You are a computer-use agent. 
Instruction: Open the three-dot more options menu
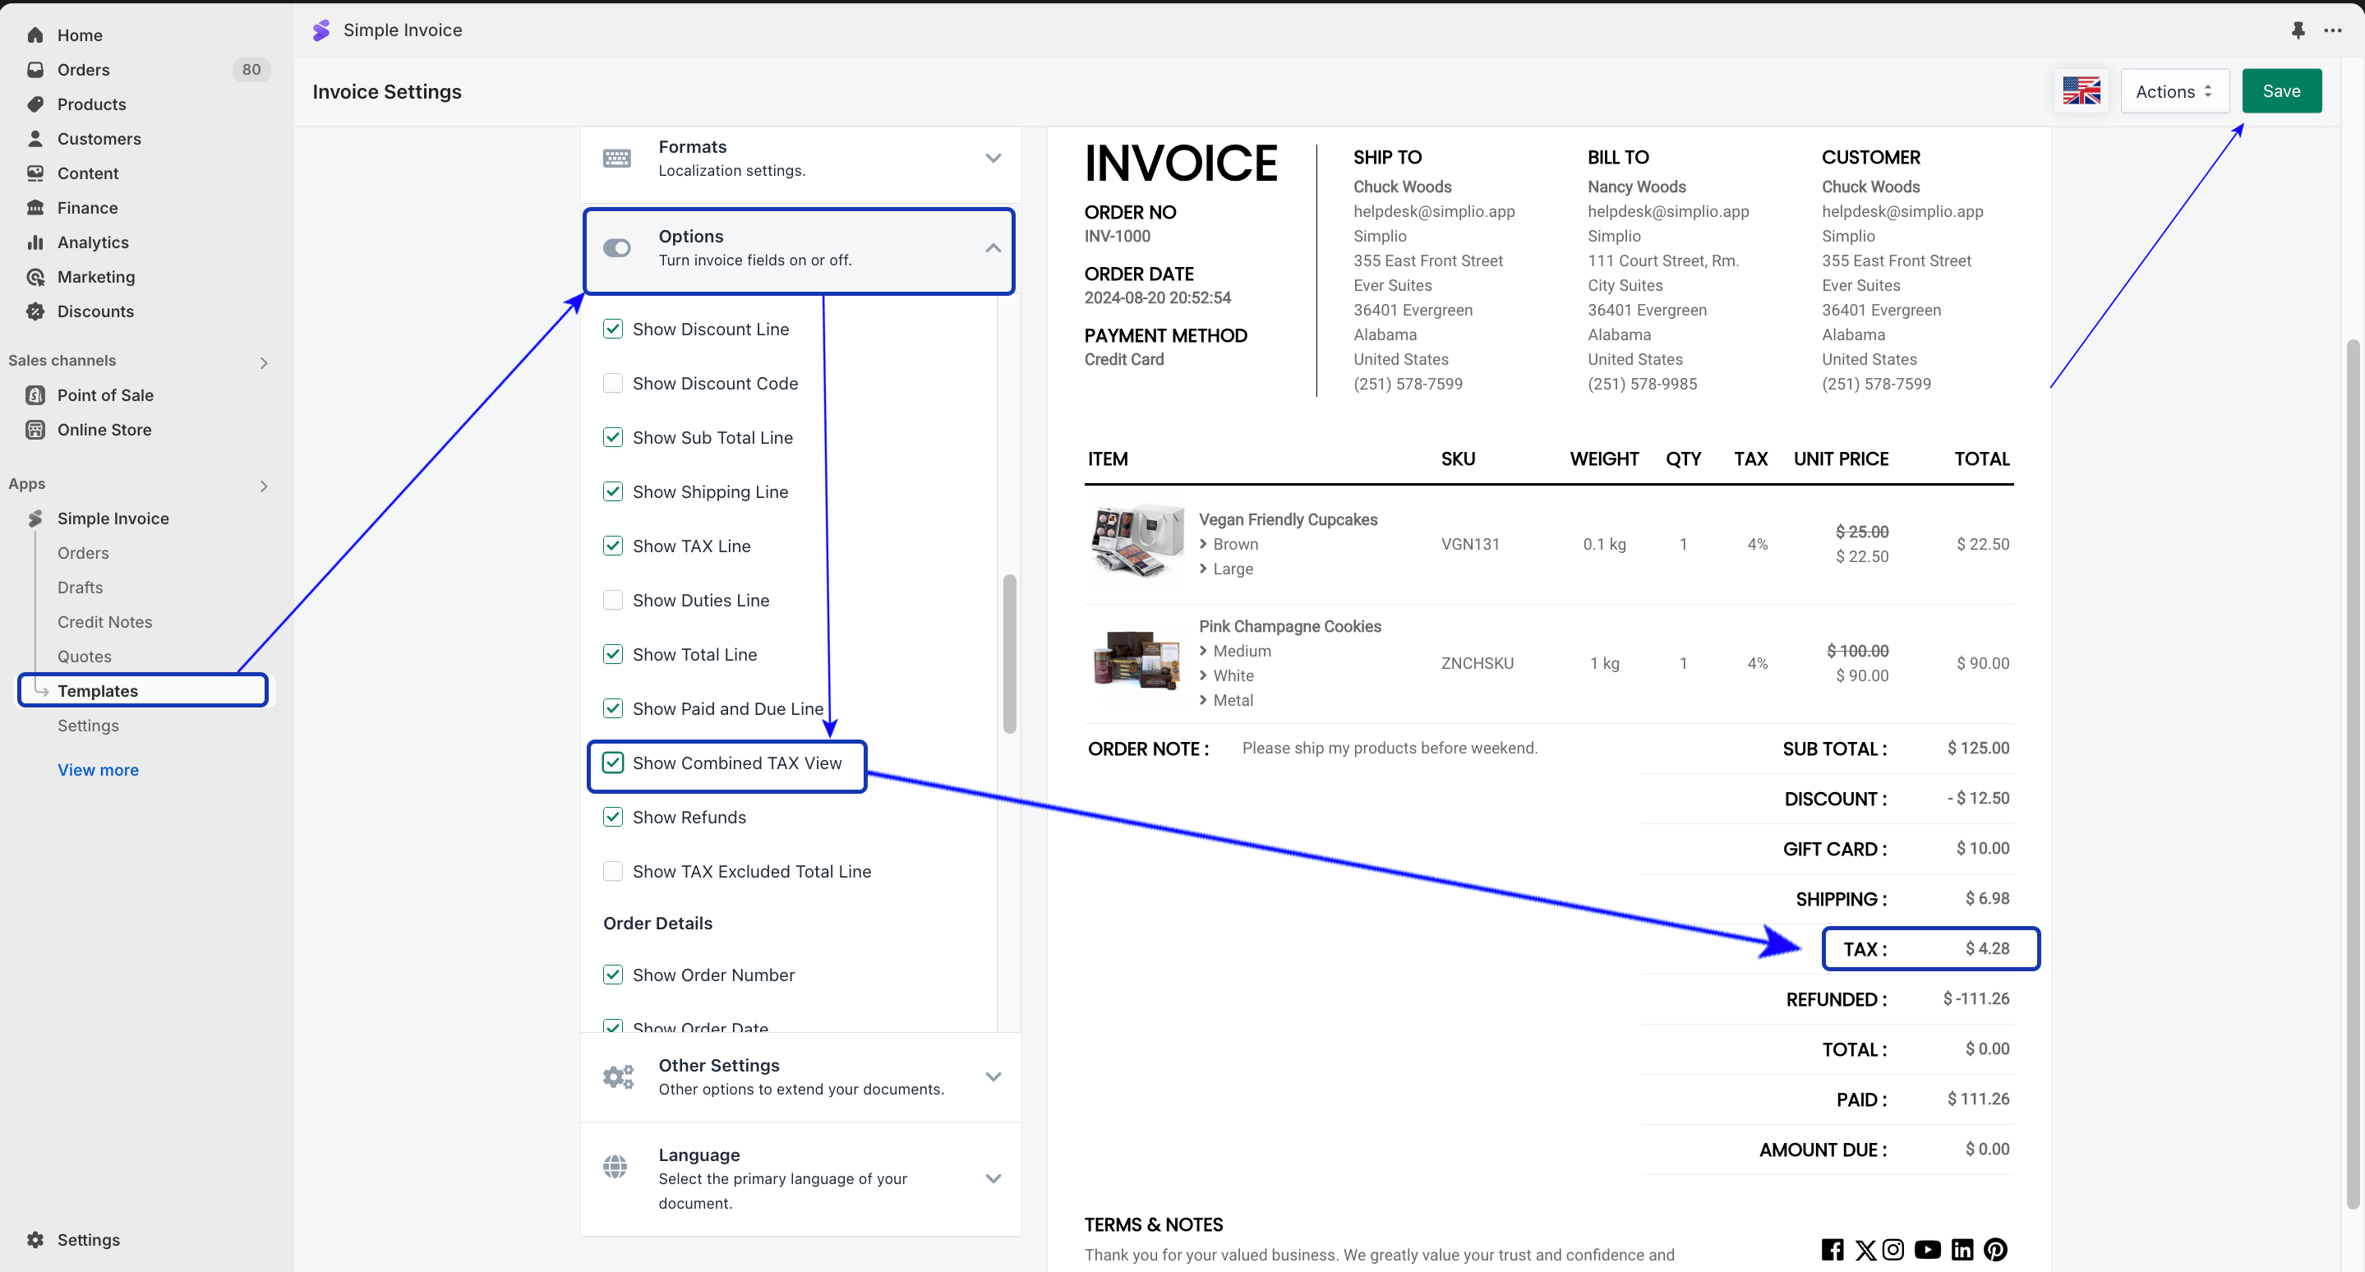(x=2333, y=30)
